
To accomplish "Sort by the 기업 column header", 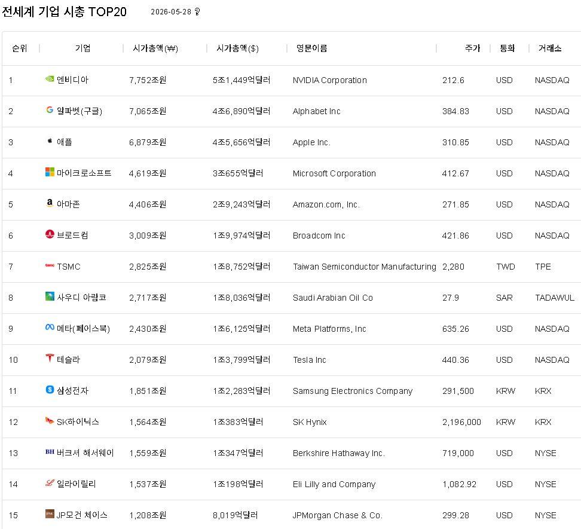I will [x=82, y=48].
